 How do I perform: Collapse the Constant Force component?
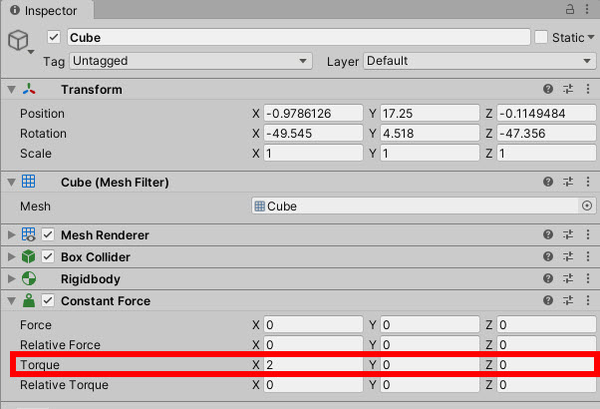(12, 301)
